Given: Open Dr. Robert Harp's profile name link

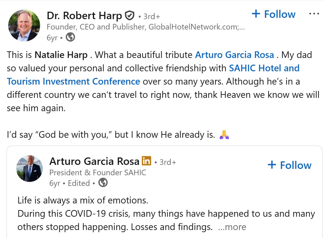Looking at the screenshot, I should [84, 16].
